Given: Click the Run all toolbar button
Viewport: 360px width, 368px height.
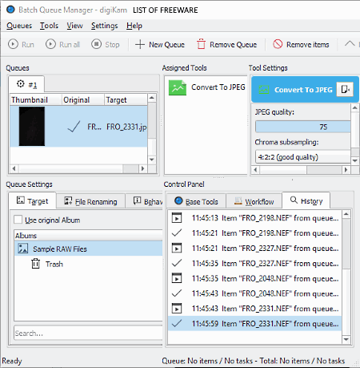Looking at the screenshot, I should (62, 44).
